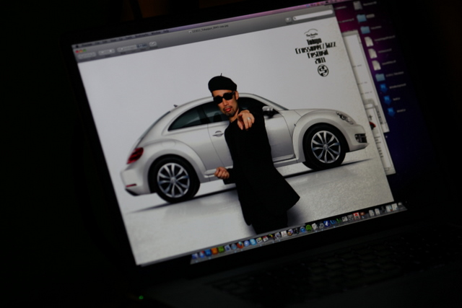Launch Firefox from the Dock

pos(240,245)
